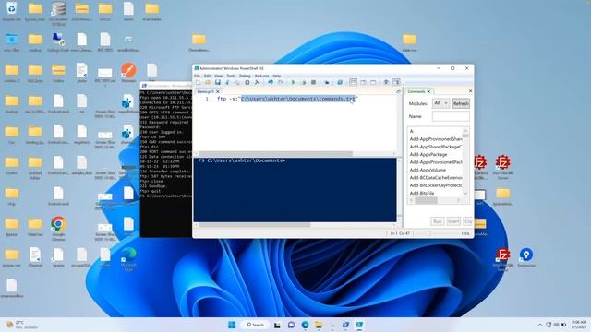This screenshot has width=591, height=332.
Task: Open the Windows Start menu
Action: pos(232,325)
